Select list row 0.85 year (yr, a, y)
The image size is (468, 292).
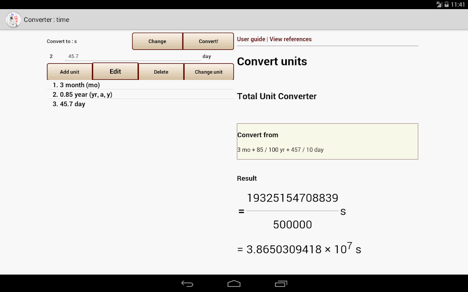coord(140,94)
